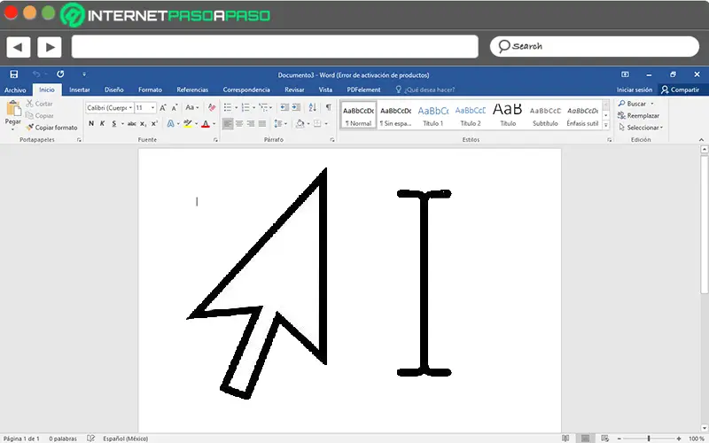Click the Redo/Repeat circular arrow icon
The width and height of the screenshot is (709, 443).
(x=60, y=74)
